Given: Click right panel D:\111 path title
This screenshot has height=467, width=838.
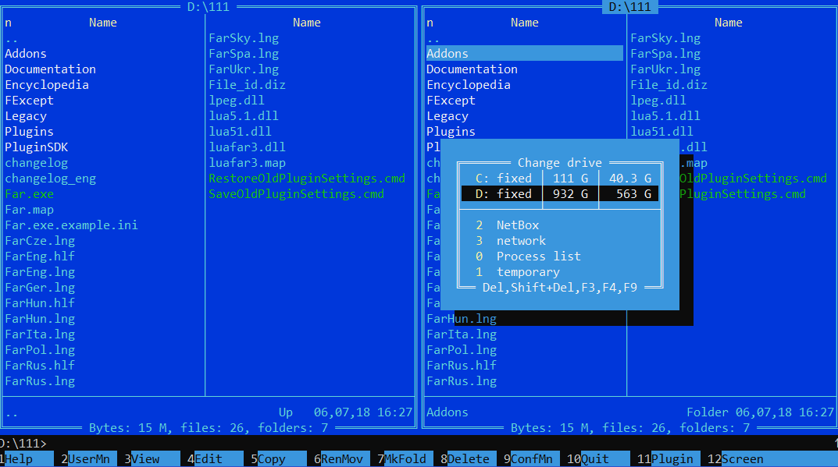Looking at the screenshot, I should tap(630, 7).
